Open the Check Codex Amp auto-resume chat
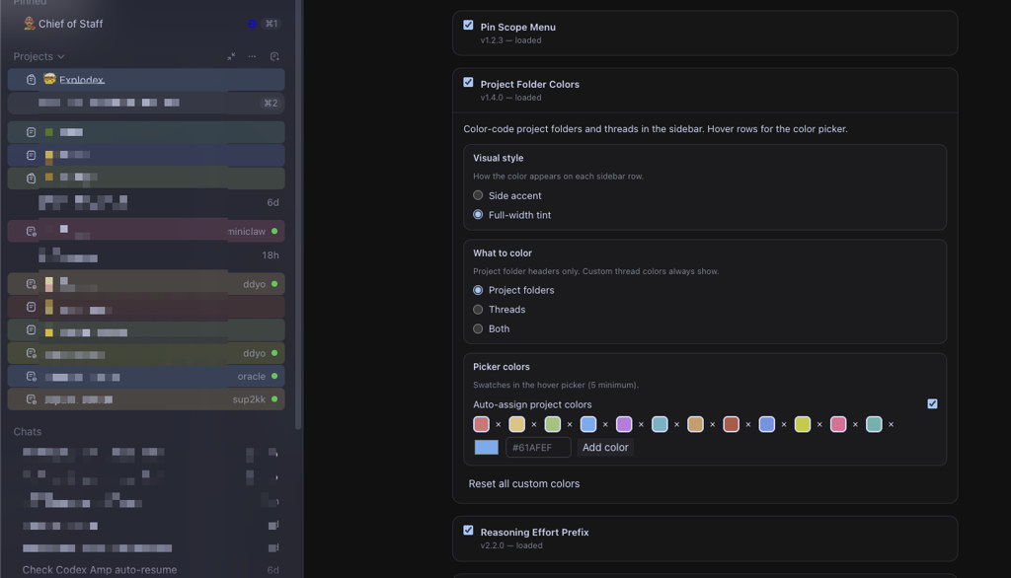The width and height of the screenshot is (1011, 578). point(100,570)
